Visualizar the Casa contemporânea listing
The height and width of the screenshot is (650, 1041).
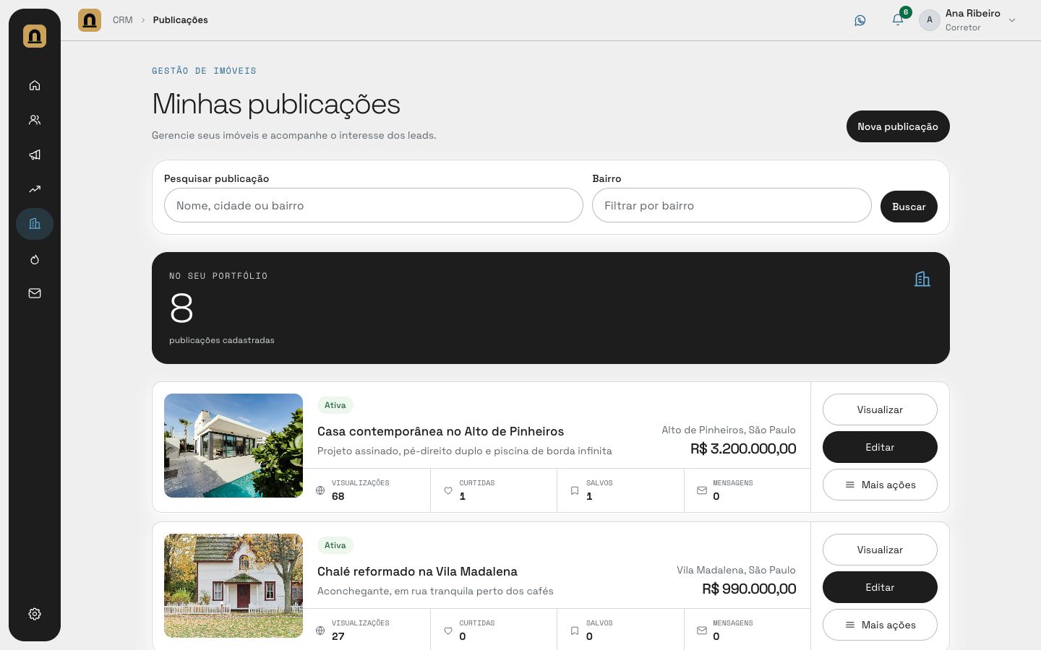pyautogui.click(x=880, y=409)
